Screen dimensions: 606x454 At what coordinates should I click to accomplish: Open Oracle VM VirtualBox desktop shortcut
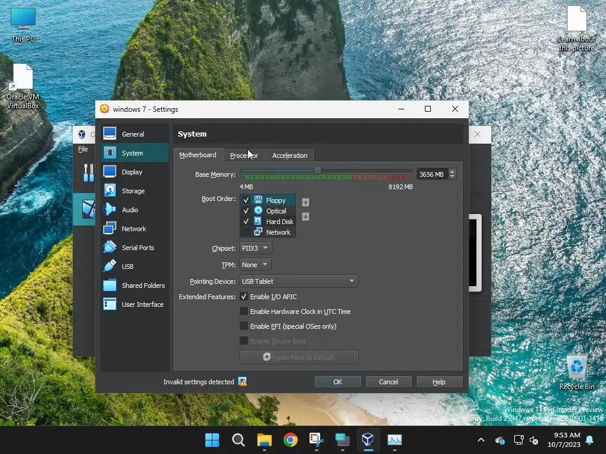[x=23, y=87]
